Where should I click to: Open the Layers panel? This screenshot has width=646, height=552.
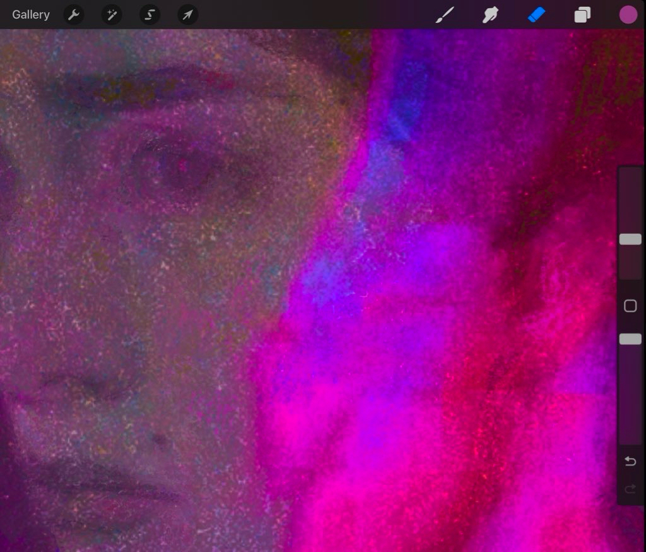(582, 15)
